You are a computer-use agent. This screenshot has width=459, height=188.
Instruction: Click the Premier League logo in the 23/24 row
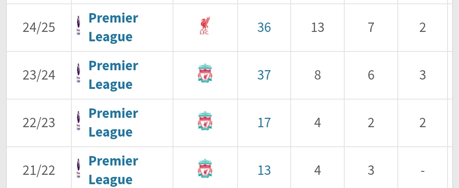tap(78, 75)
